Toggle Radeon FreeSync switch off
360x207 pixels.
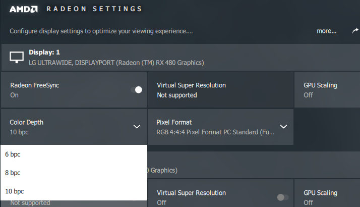[136, 90]
